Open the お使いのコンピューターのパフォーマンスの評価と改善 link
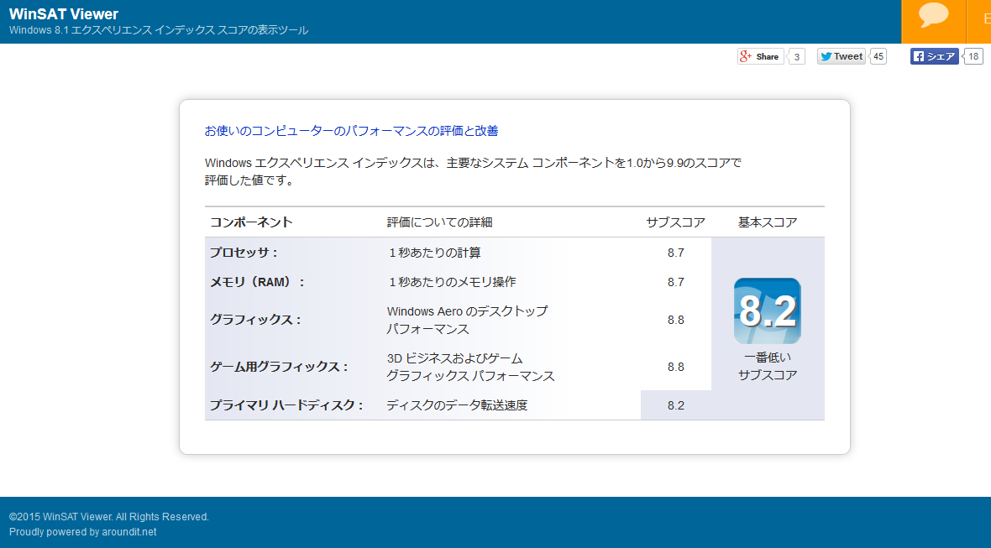 [351, 131]
